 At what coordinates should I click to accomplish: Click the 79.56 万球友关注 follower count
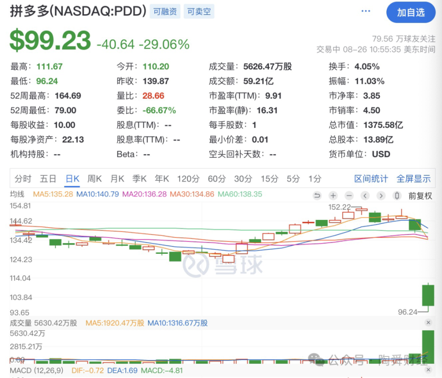(404, 39)
